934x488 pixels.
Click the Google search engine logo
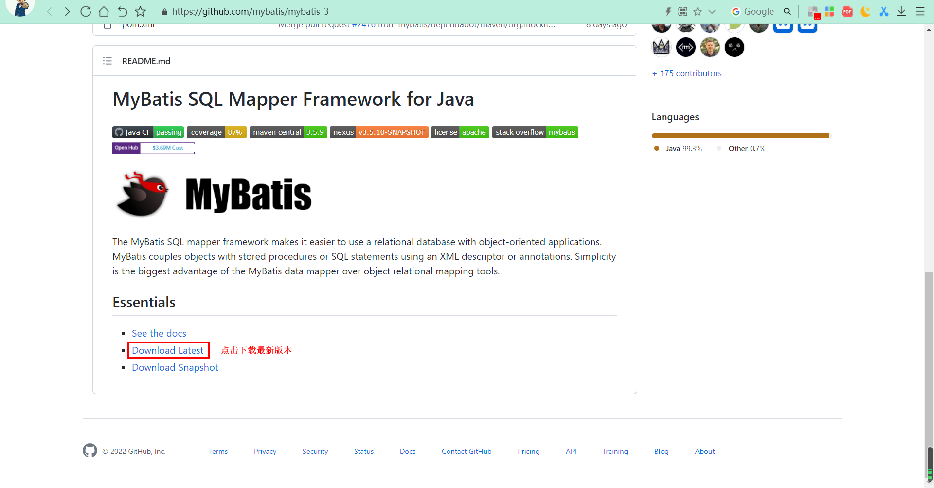(736, 11)
